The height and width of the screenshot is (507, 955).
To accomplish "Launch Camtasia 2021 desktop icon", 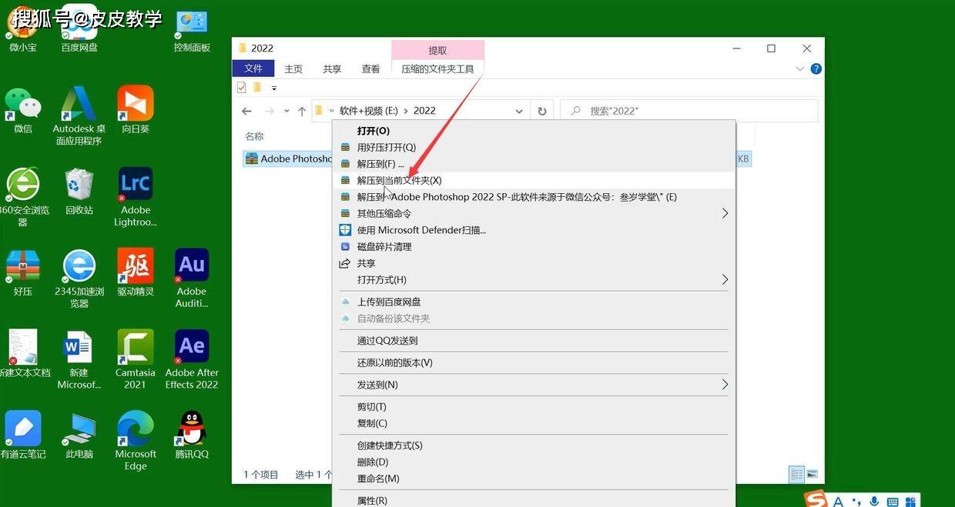I will point(136,359).
